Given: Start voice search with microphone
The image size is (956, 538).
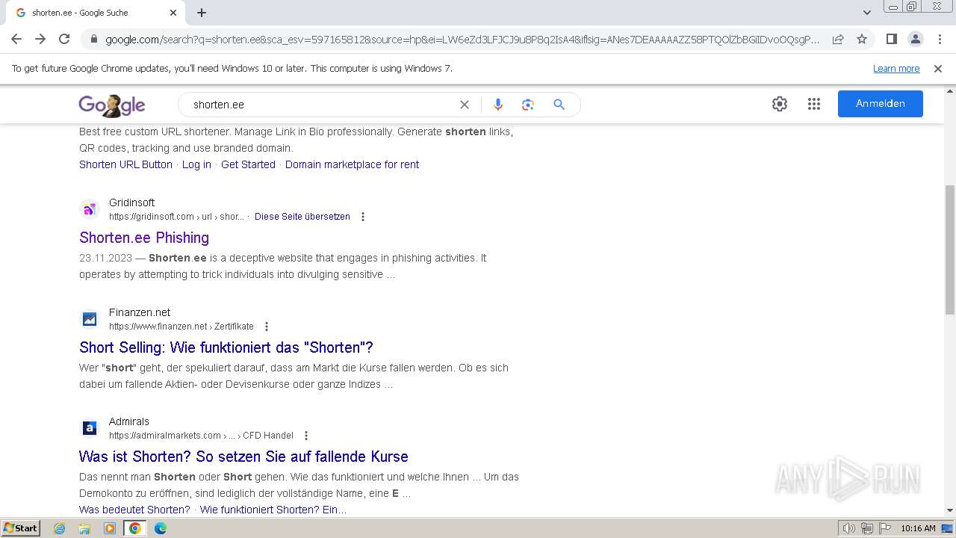Looking at the screenshot, I should point(498,105).
